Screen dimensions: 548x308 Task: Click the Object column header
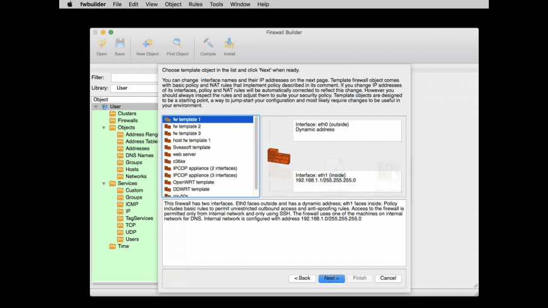[125, 99]
